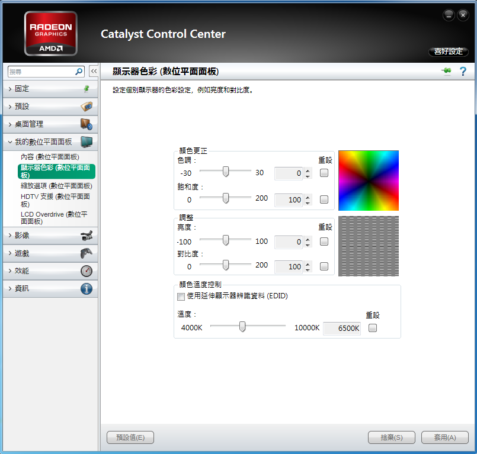Screen dimensions: 477x454
Task: Click the 亮度 brightness slider handle
Action: (225, 240)
